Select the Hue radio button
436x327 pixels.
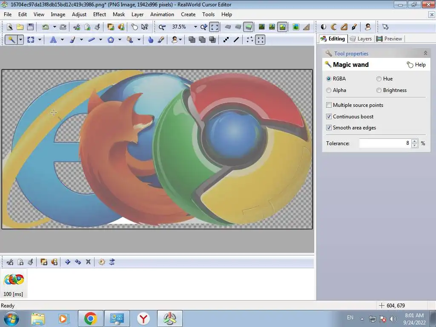(379, 79)
